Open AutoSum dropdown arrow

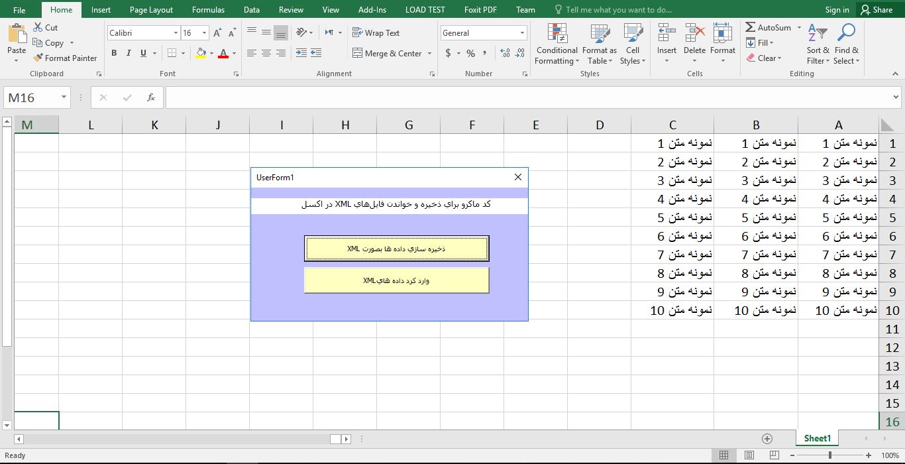(799, 28)
